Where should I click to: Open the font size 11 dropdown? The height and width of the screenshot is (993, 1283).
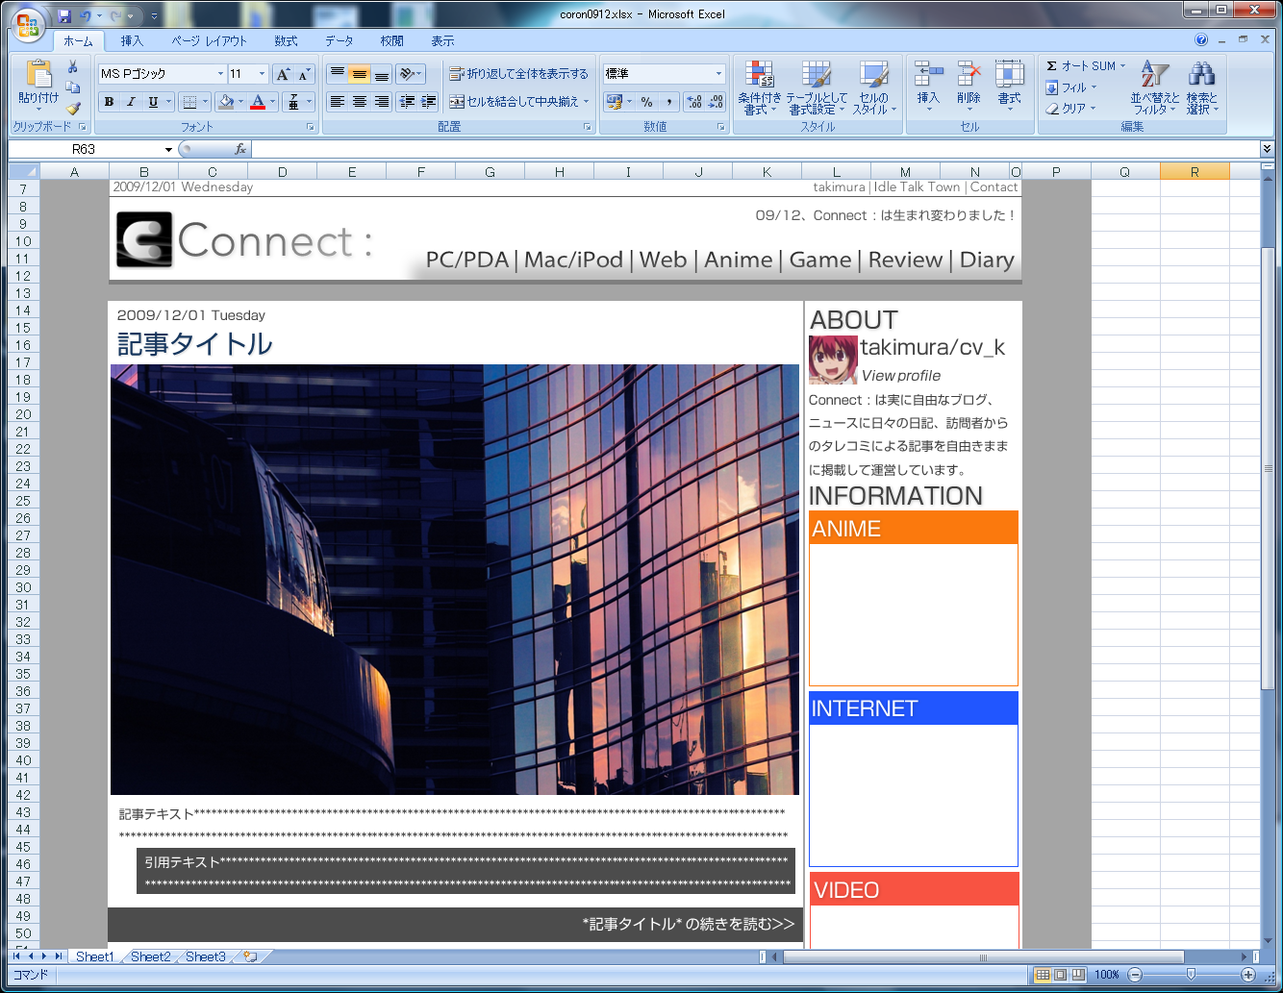click(x=262, y=74)
